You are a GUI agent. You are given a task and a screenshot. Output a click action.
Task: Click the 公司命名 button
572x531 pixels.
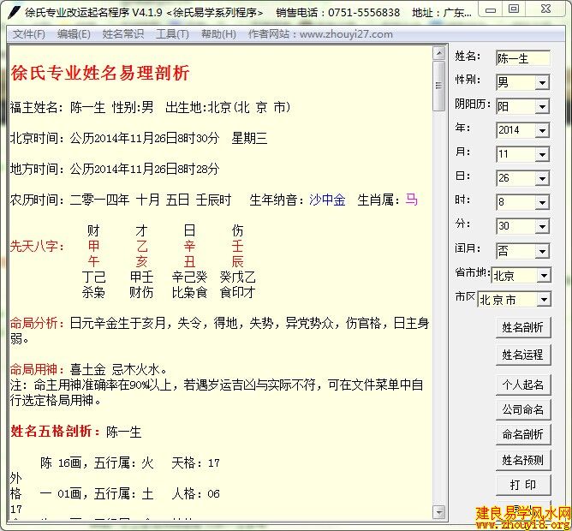pos(522,409)
